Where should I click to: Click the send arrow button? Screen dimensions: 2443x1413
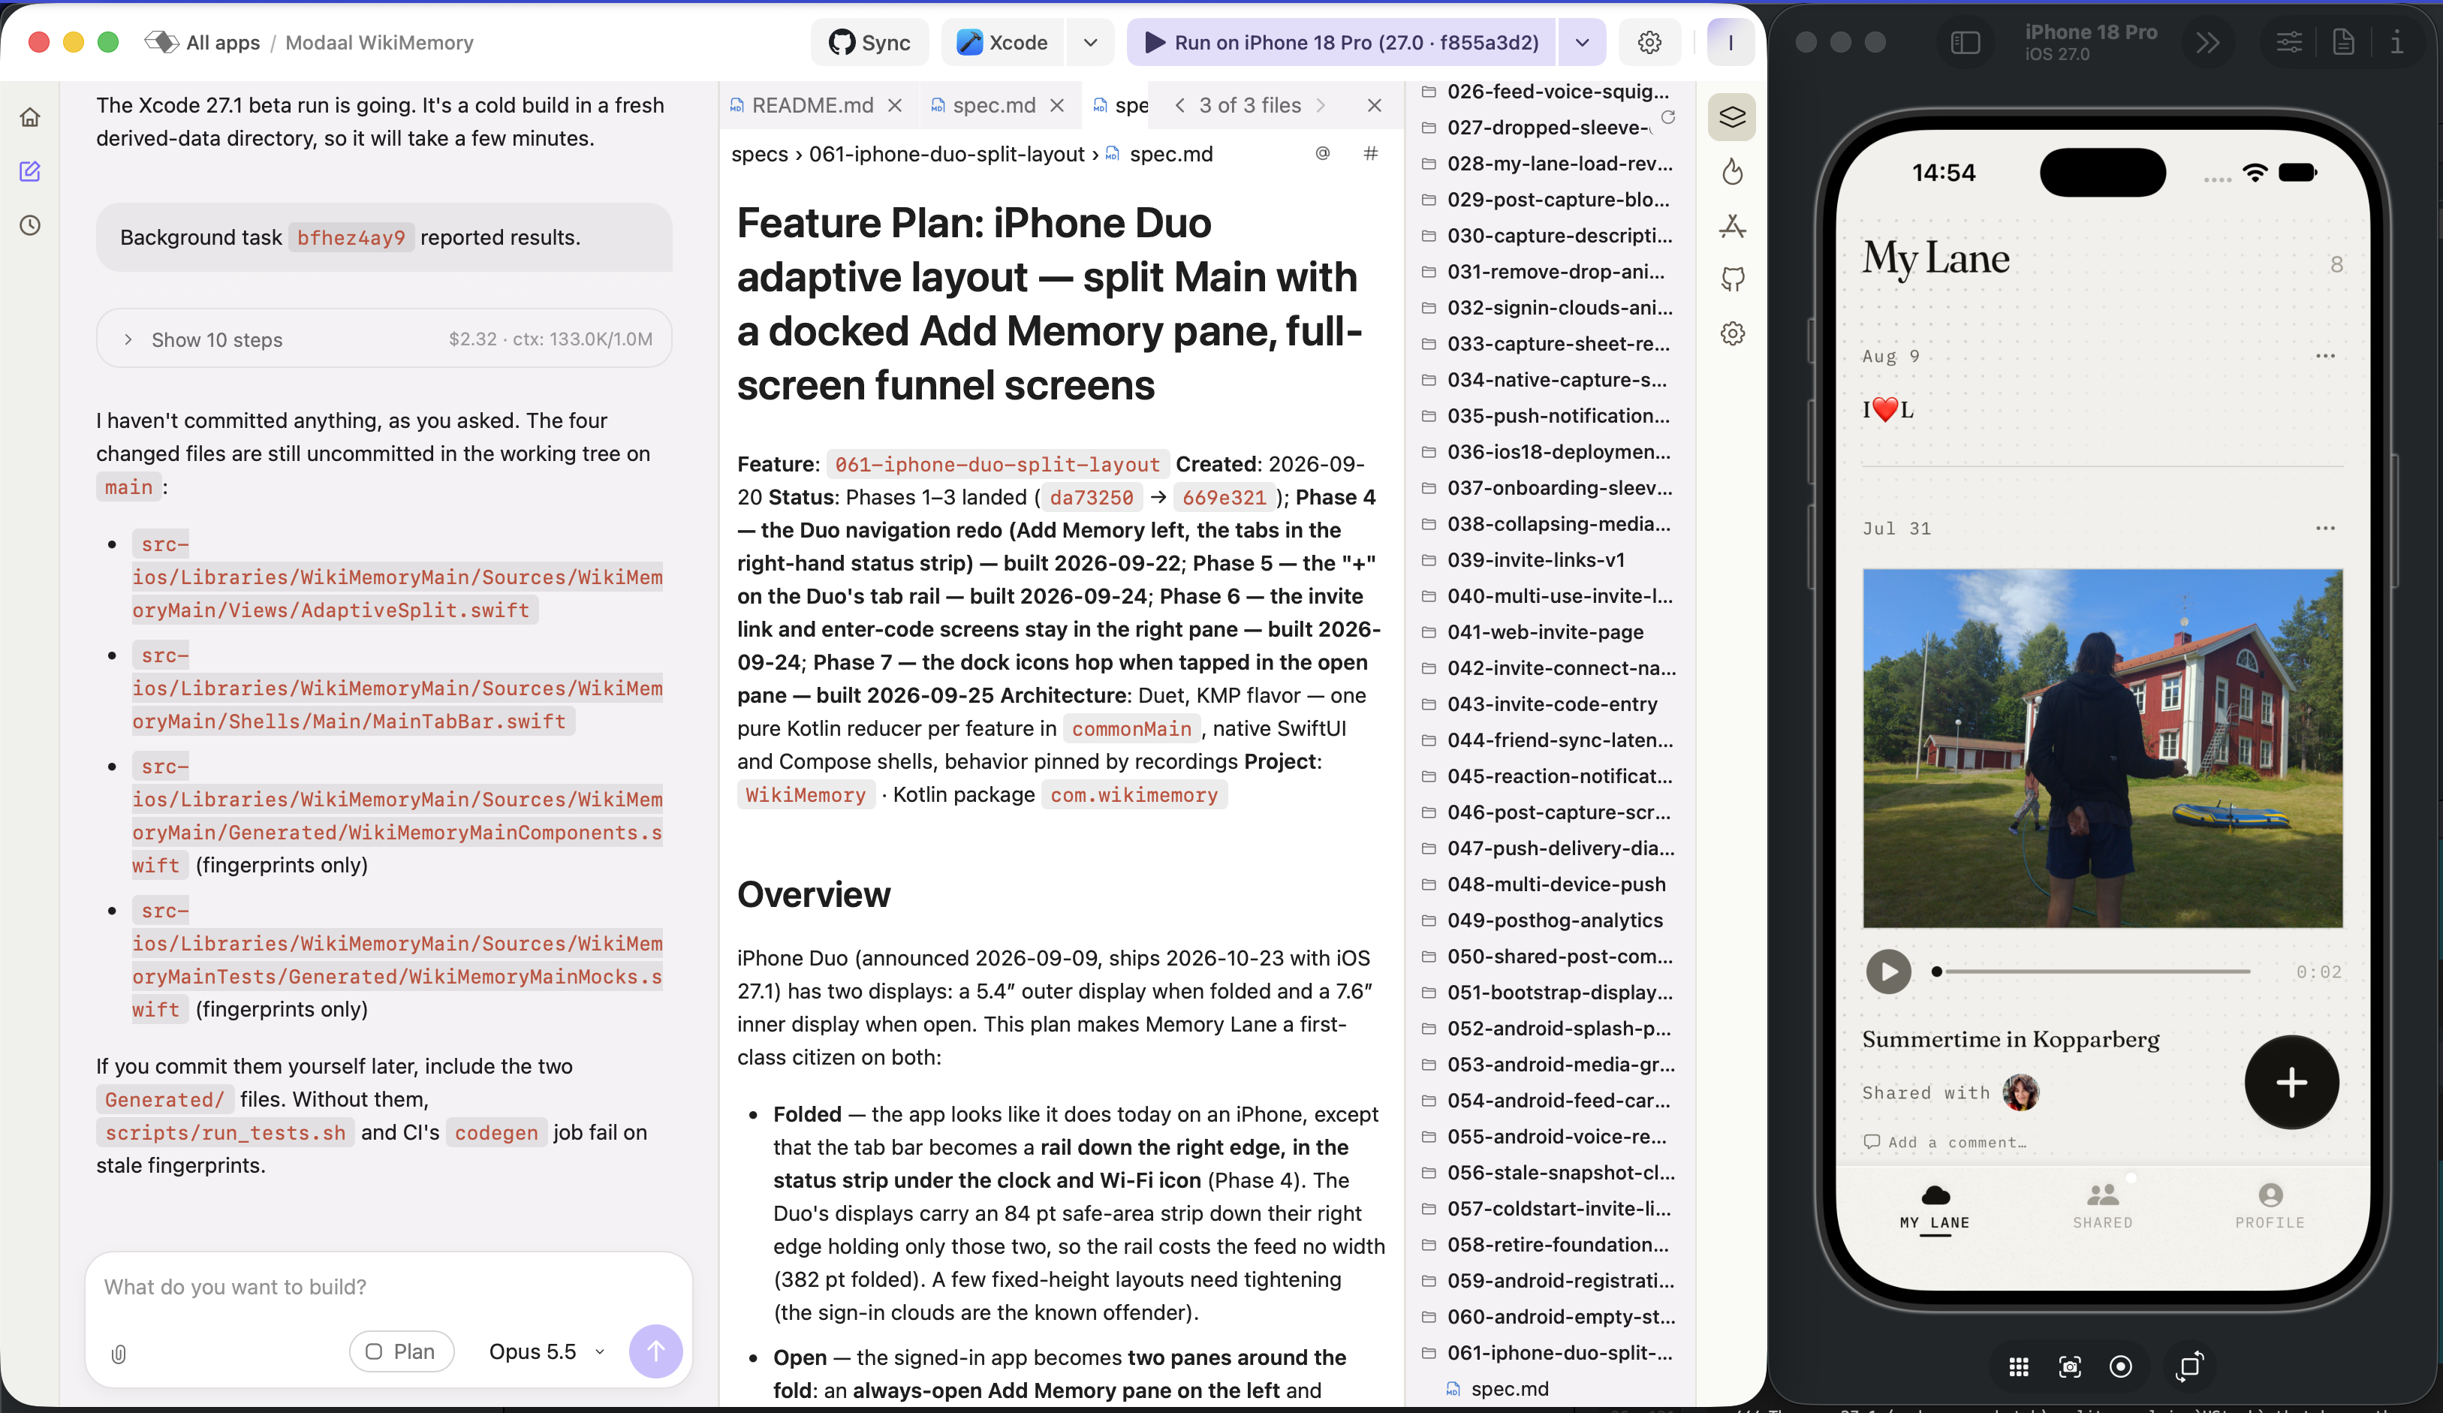(655, 1351)
